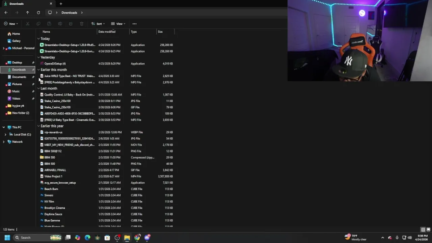Image resolution: width=432 pixels, height=243 pixels.
Task: Click the This PC monitor icon in address bar
Action: (50, 12)
